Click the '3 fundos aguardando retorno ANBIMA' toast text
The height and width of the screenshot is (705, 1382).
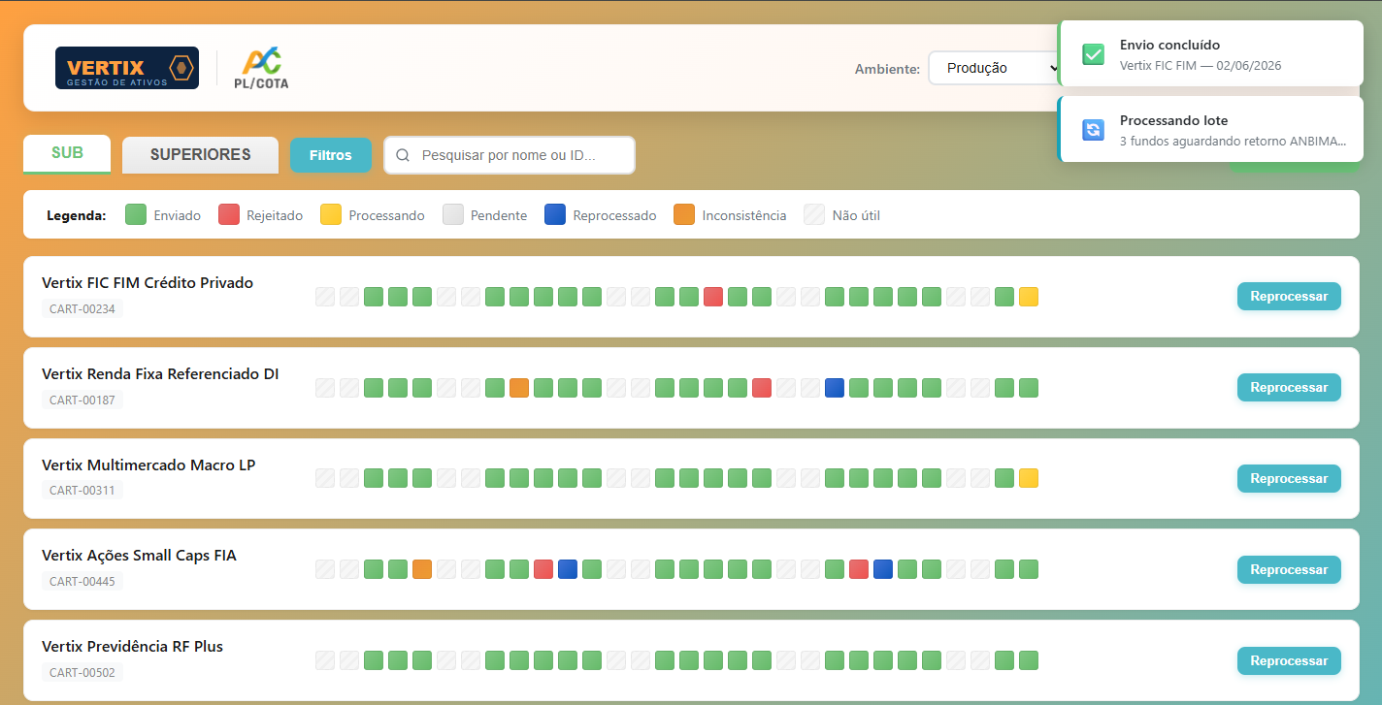tap(1234, 142)
